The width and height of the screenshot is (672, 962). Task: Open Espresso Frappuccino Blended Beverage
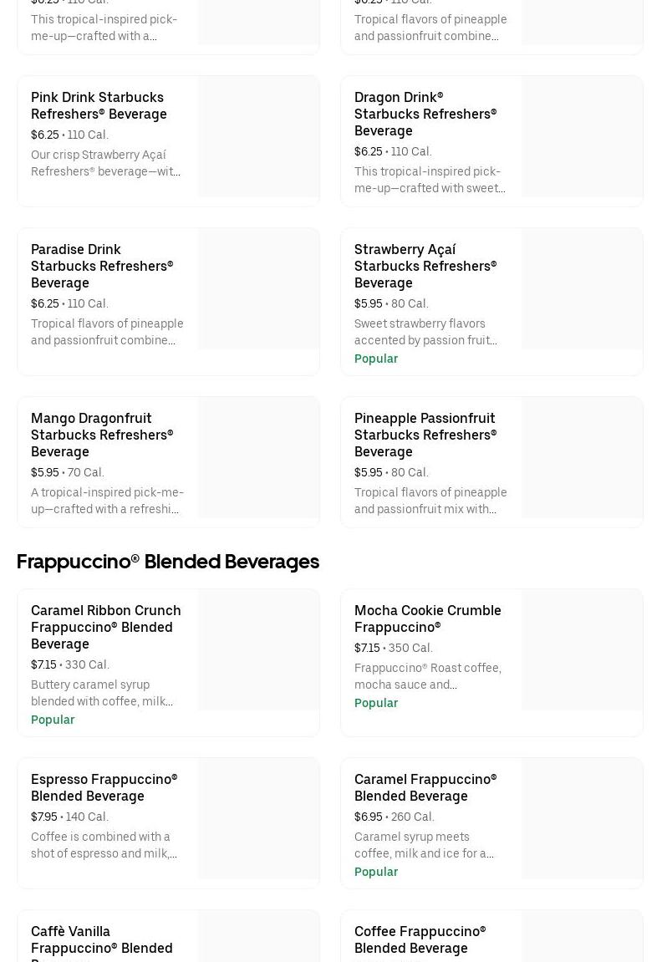click(104, 787)
